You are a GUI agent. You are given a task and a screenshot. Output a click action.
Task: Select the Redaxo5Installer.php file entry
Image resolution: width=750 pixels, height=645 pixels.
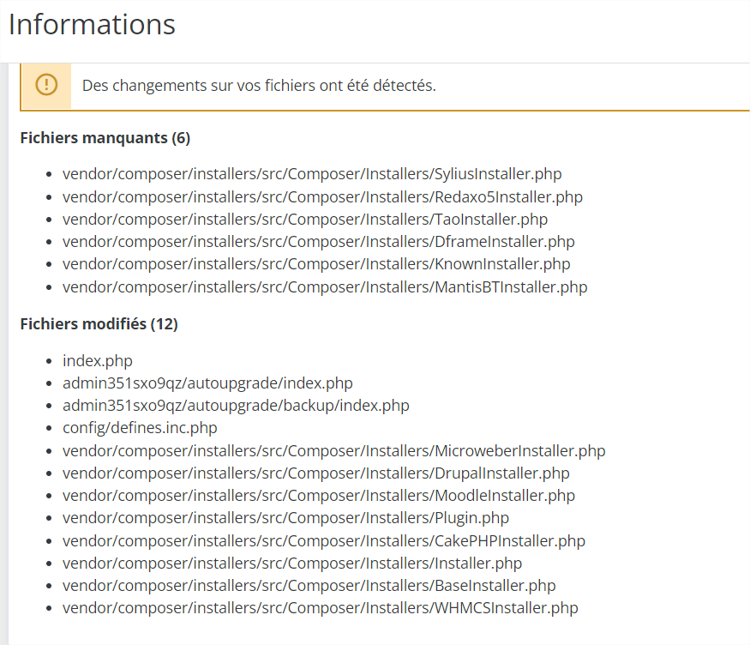tap(322, 196)
